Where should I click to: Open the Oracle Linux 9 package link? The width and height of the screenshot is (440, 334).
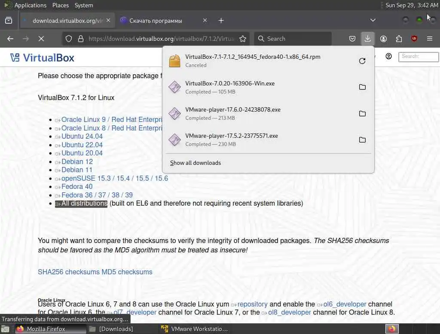(x=112, y=119)
